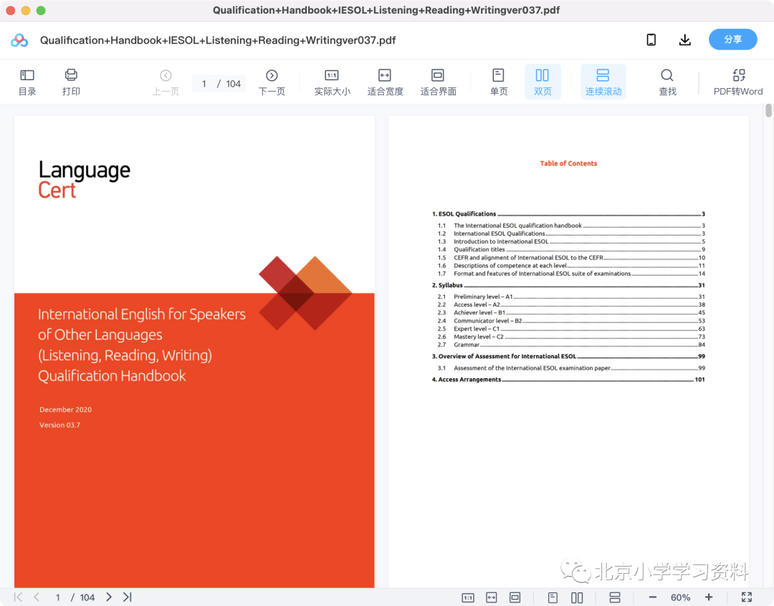Click the page number field in toolbar
The width and height of the screenshot is (774, 606).
(204, 84)
